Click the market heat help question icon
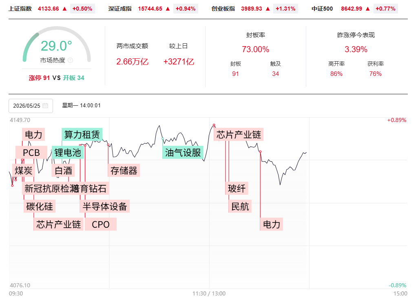The image size is (418, 302). [x=71, y=60]
